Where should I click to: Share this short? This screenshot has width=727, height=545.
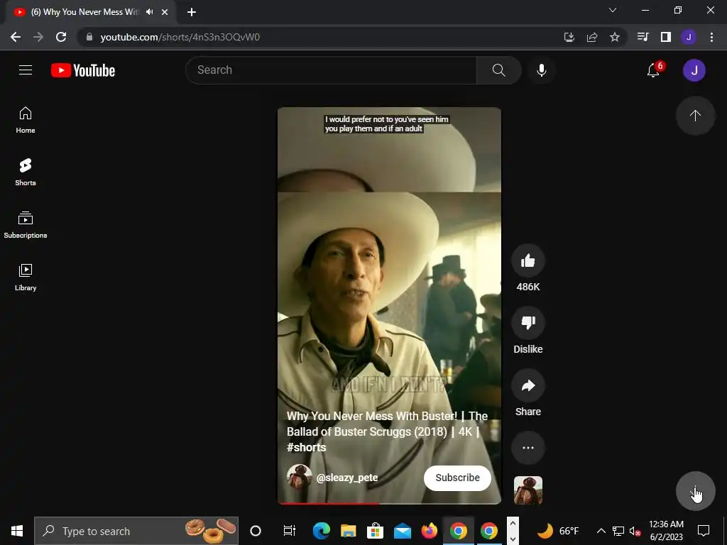click(x=528, y=385)
